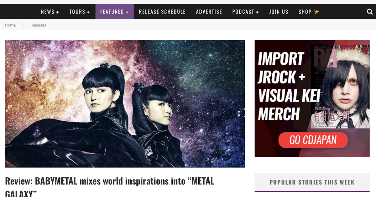Open the RELEASE SCHEDULE page
The width and height of the screenshot is (376, 197).
[162, 12]
